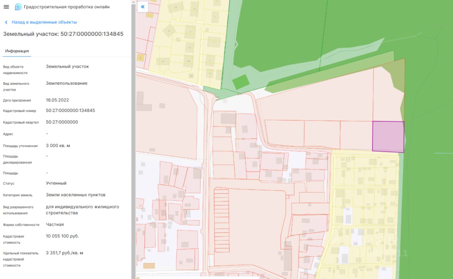
Task: Click the assignment date 18.05.2022
Action: click(x=57, y=100)
